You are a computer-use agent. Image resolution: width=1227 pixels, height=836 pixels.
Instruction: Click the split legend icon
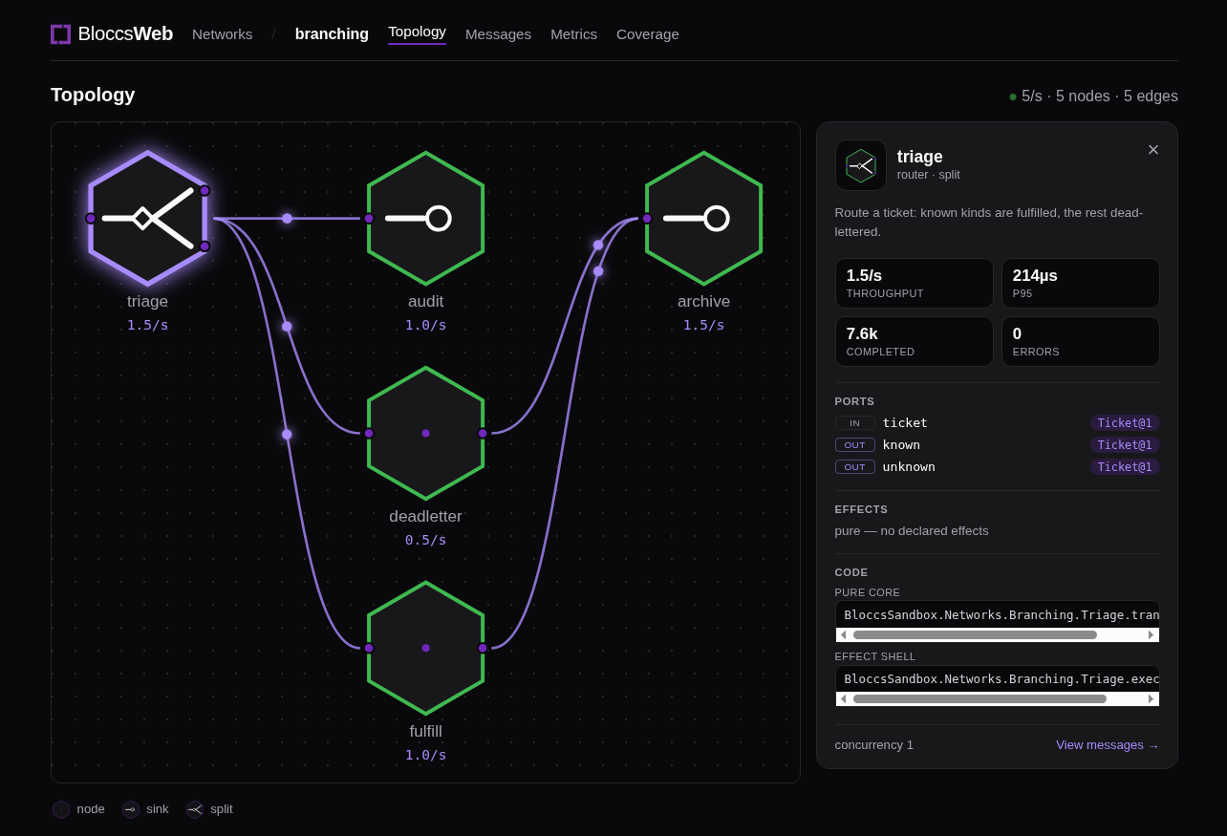tap(195, 809)
